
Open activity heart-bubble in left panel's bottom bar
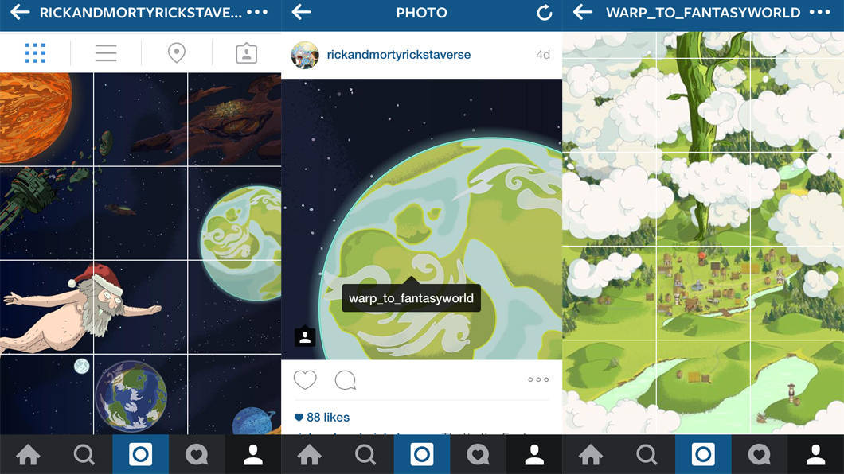pyautogui.click(x=197, y=455)
